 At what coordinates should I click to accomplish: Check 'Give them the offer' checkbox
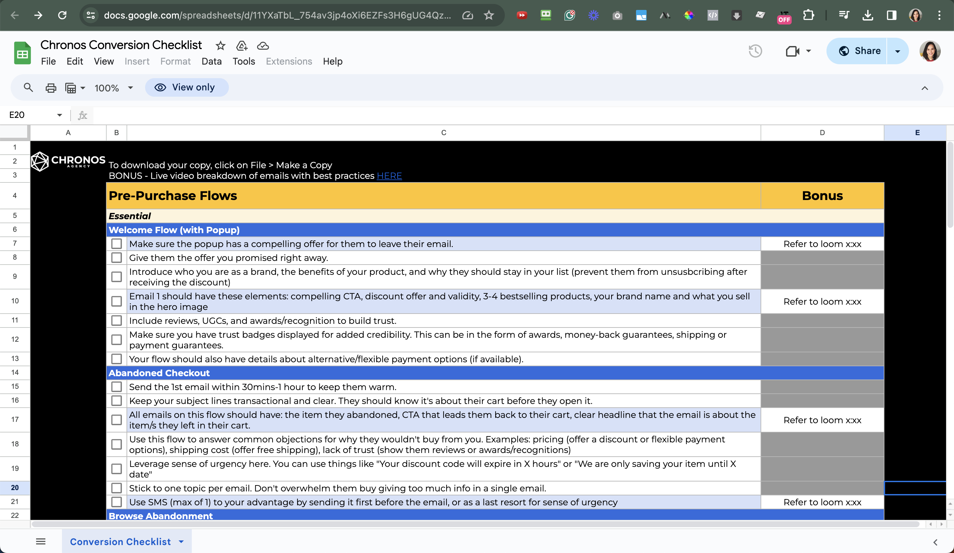[x=117, y=257]
